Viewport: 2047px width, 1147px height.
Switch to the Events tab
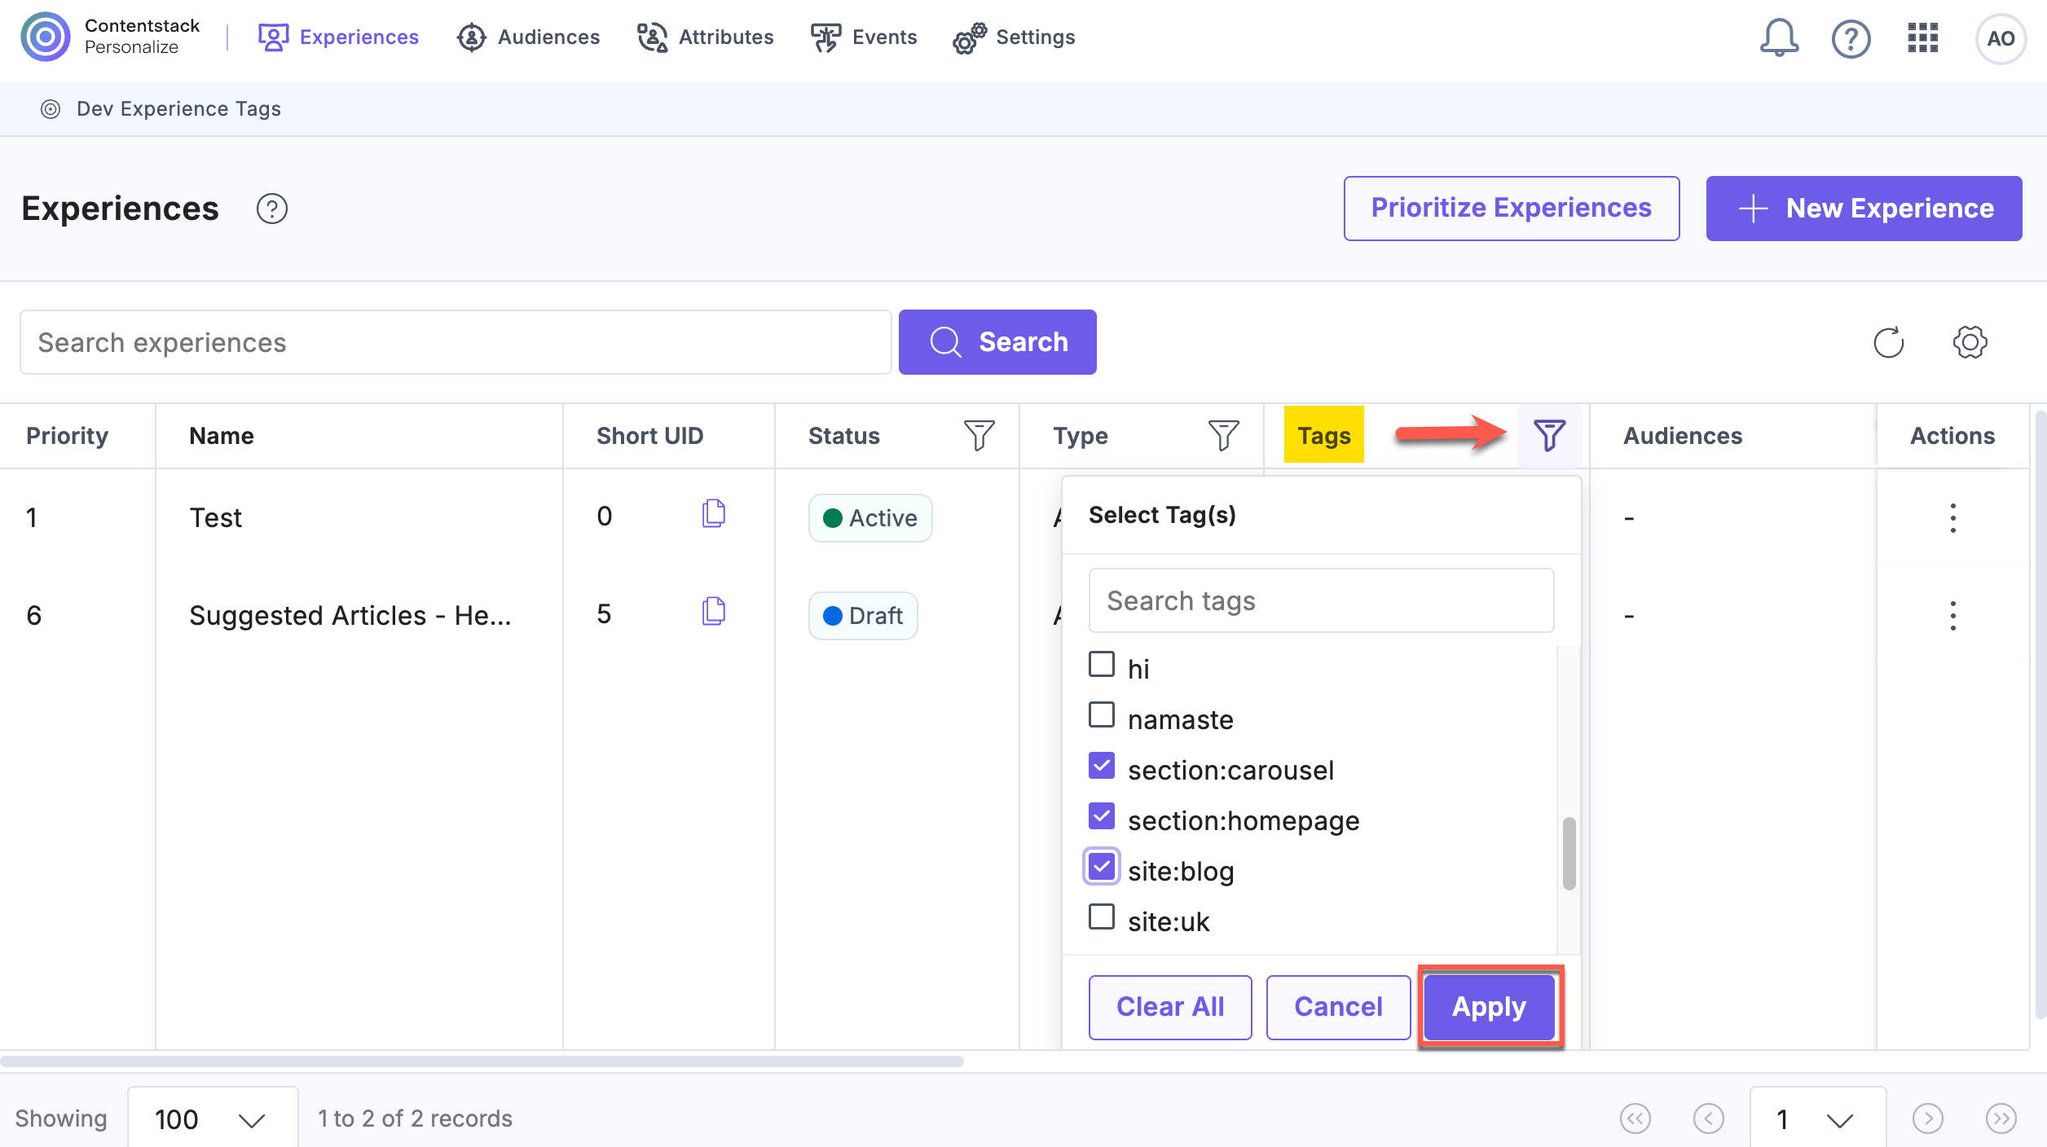[x=864, y=37]
